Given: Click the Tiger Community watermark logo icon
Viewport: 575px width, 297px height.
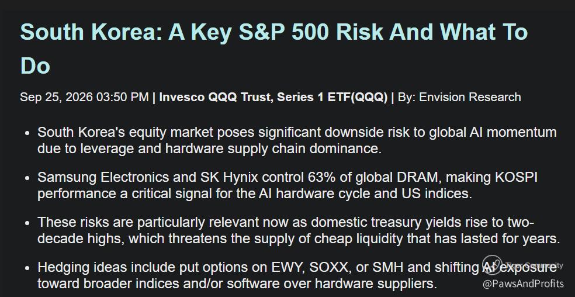Looking at the screenshot, I should (491, 265).
